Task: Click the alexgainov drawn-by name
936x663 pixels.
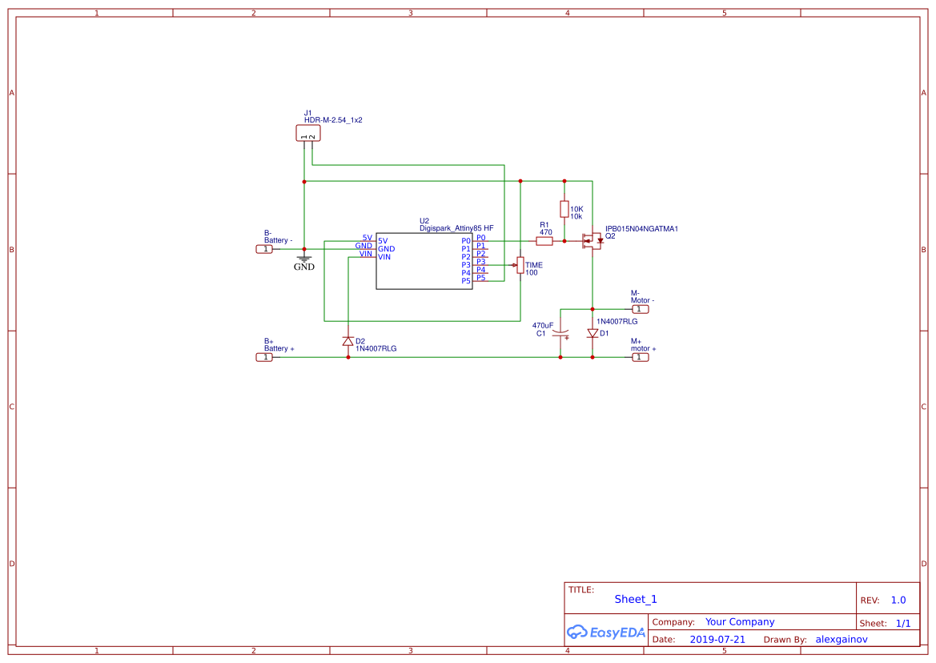Action: (841, 639)
